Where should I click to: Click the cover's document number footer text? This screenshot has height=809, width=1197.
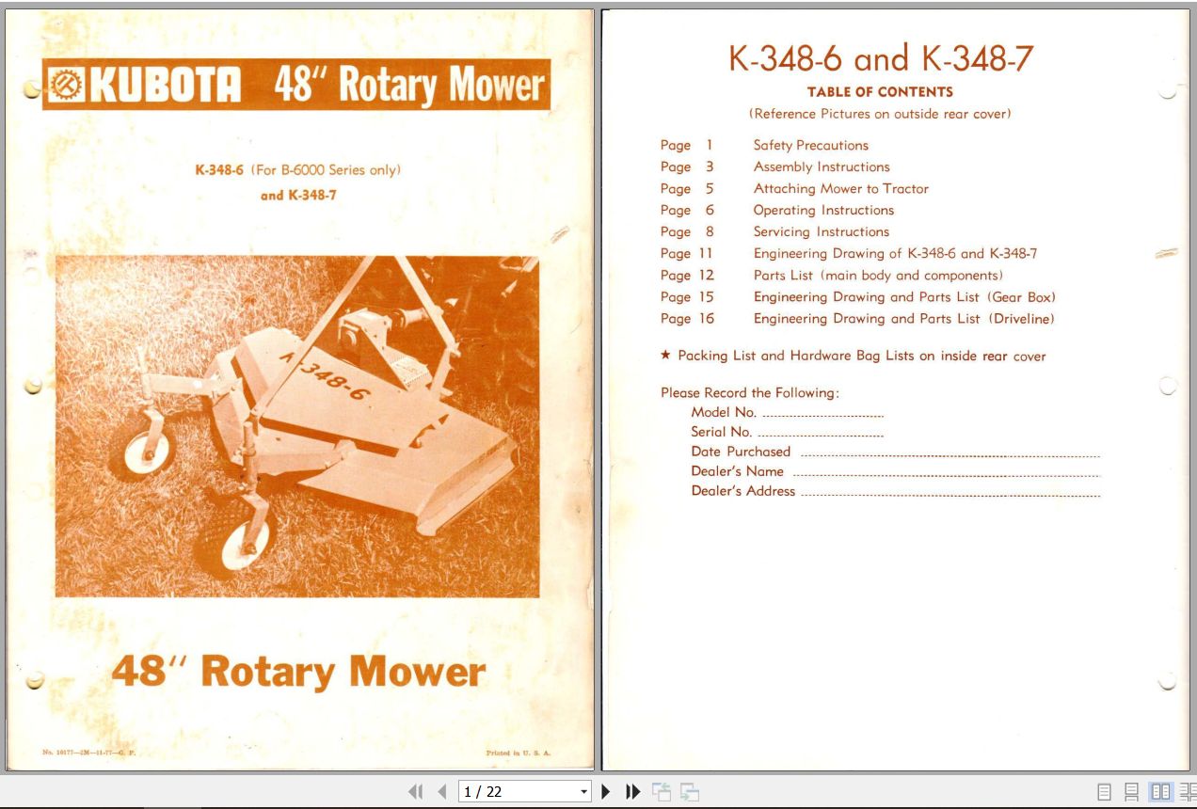pos(89,753)
